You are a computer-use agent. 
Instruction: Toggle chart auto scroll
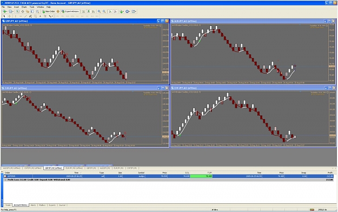(x=110, y=11)
